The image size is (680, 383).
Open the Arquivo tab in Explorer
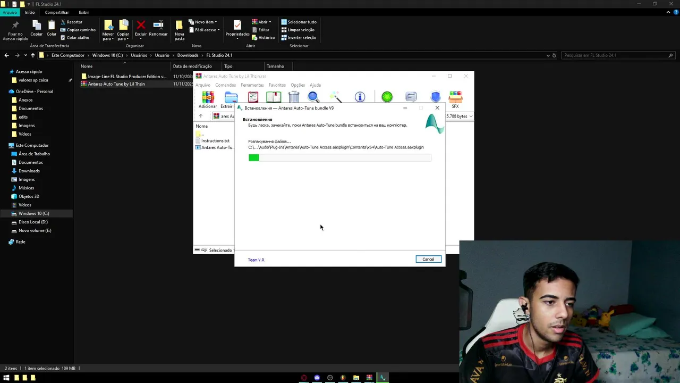click(x=10, y=12)
